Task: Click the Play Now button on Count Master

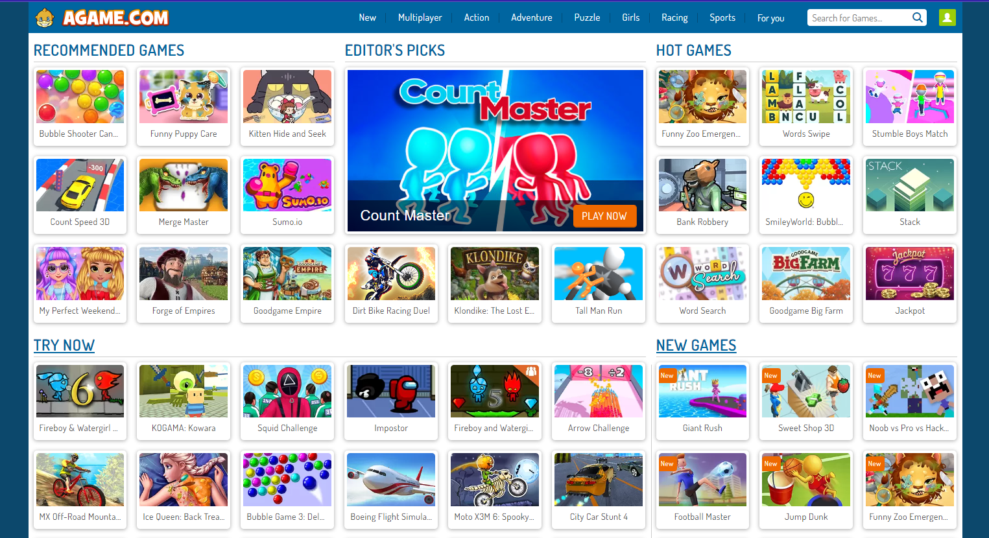Action: pos(604,216)
